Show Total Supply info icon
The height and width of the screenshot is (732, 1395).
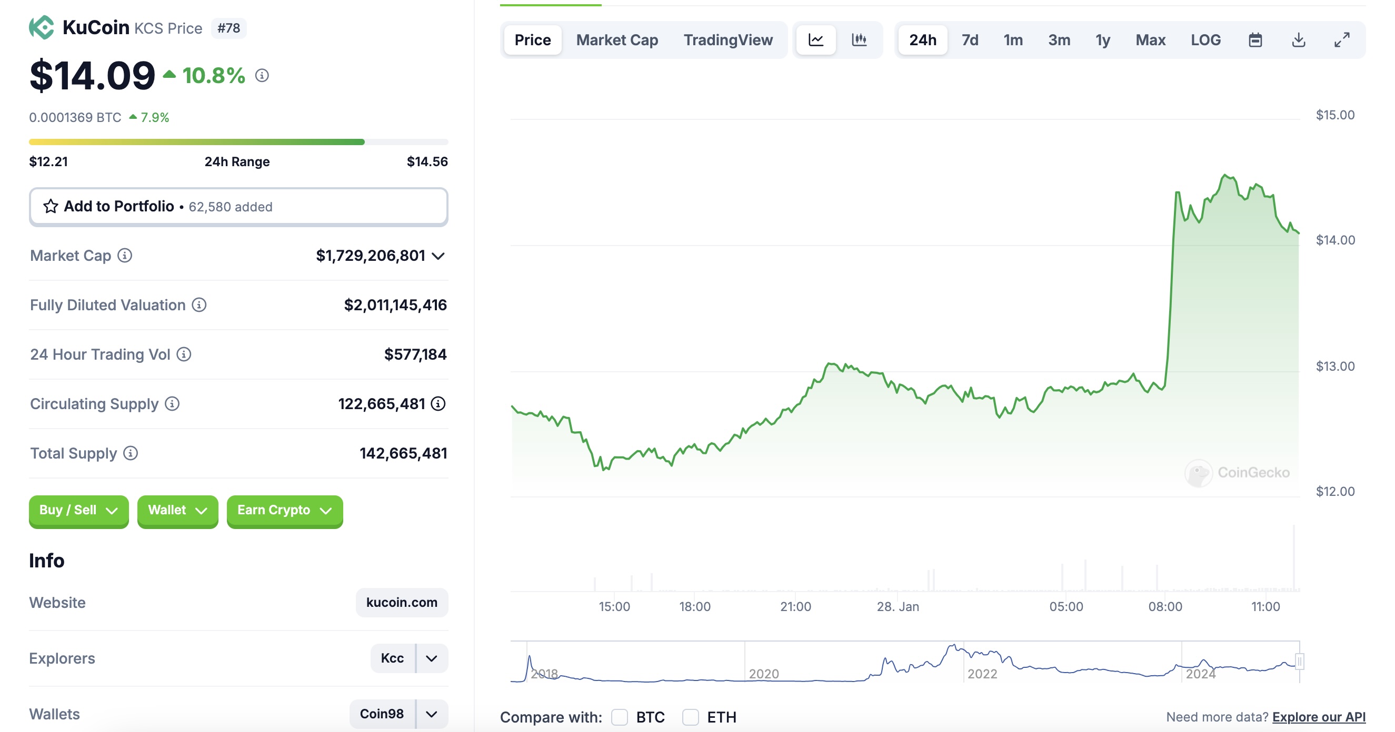point(131,453)
